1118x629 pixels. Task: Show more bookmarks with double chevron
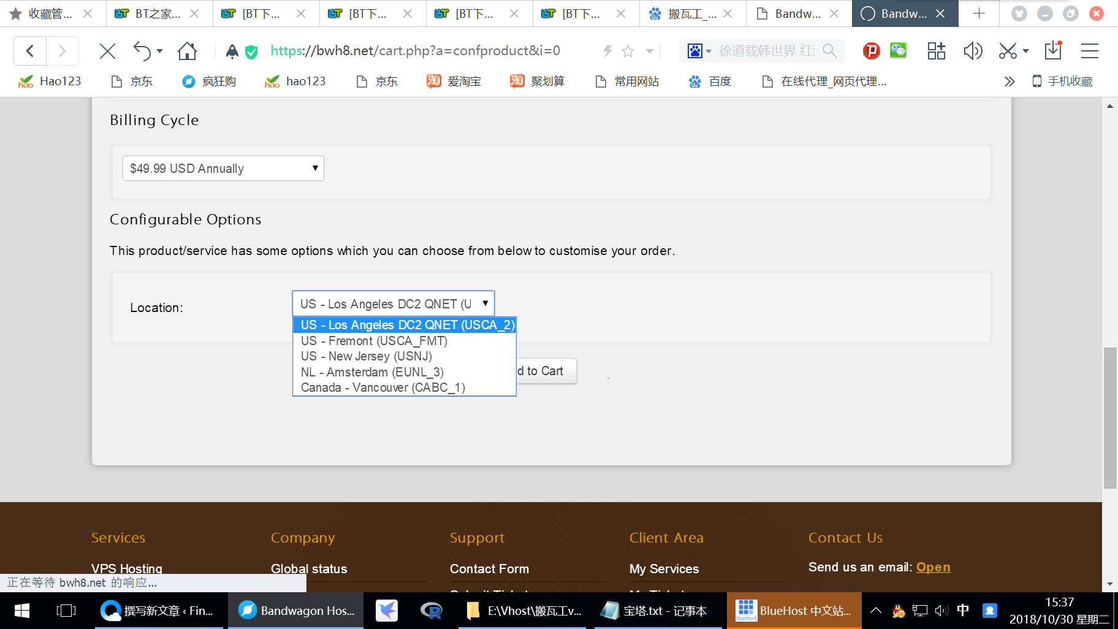coord(1010,82)
